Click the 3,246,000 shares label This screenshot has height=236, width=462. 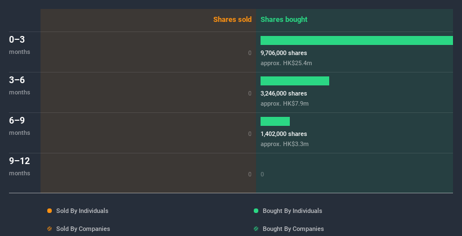tap(284, 93)
